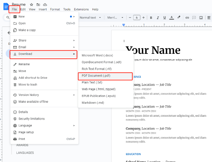Click the insert image icon
This screenshot has width=212, height=162.
click(x=201, y=17)
